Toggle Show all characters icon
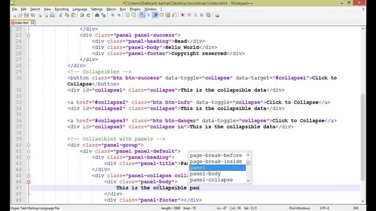This screenshot has height=211, width=376. 149,15
